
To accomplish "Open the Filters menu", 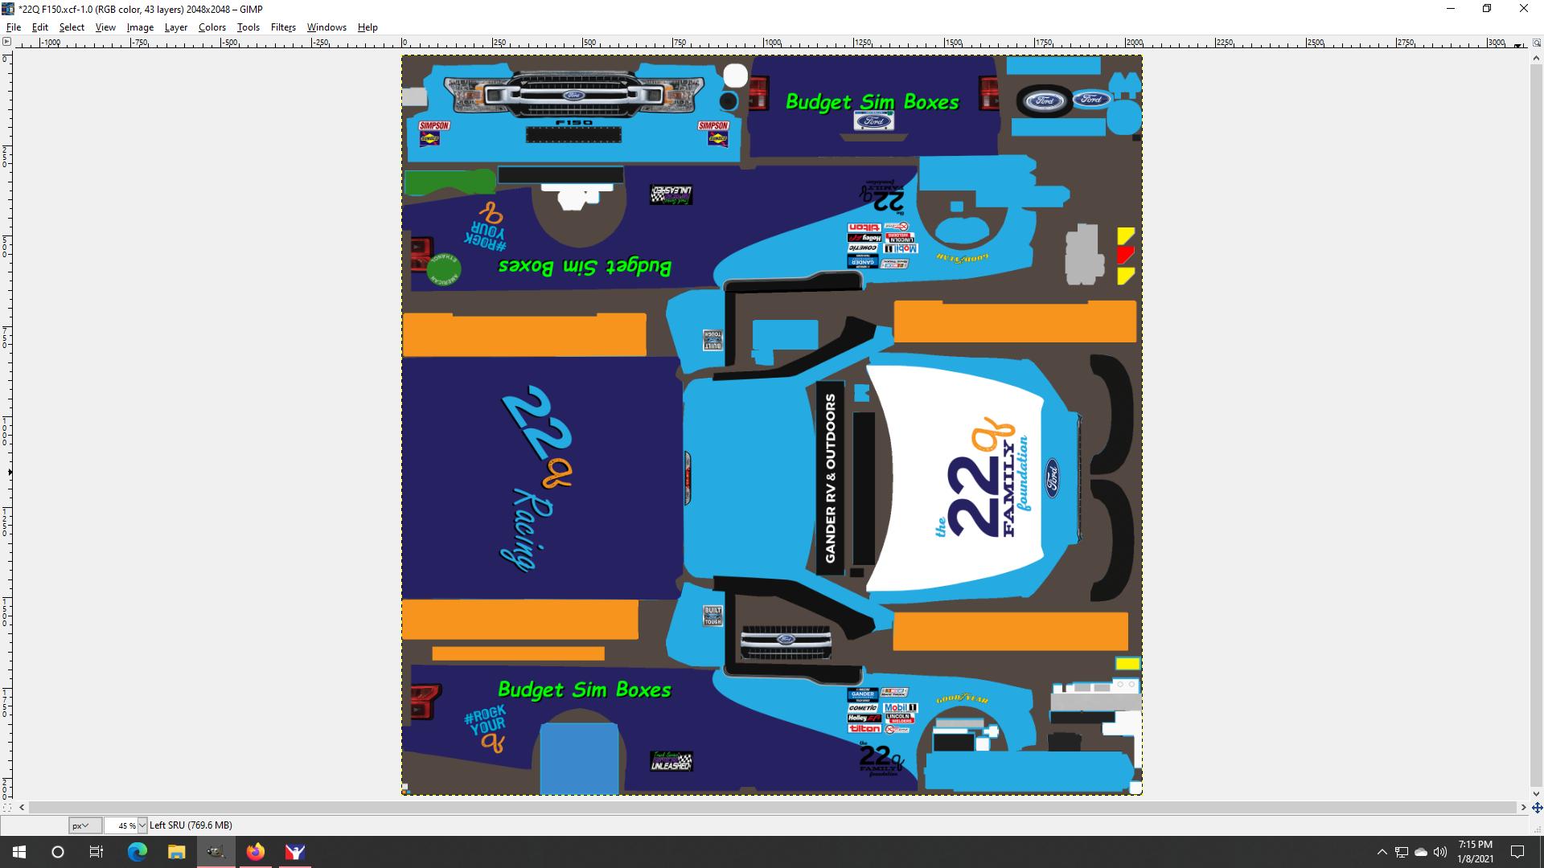I will point(282,27).
